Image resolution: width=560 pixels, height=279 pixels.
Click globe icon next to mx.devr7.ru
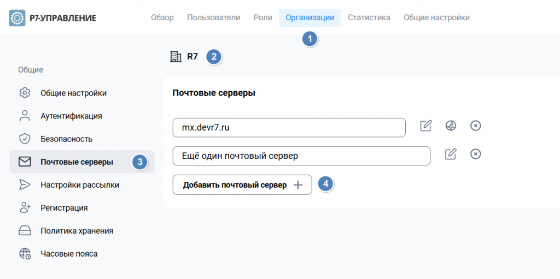point(451,126)
